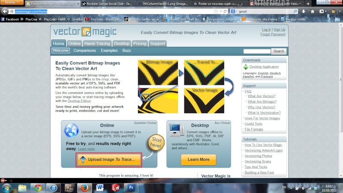
Task: Launch Chrome from taskbar
Action: (38, 188)
